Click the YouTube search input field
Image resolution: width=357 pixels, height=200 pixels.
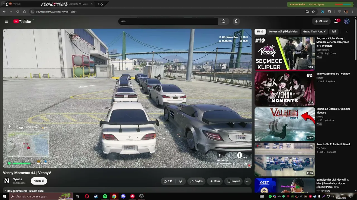coord(168,21)
